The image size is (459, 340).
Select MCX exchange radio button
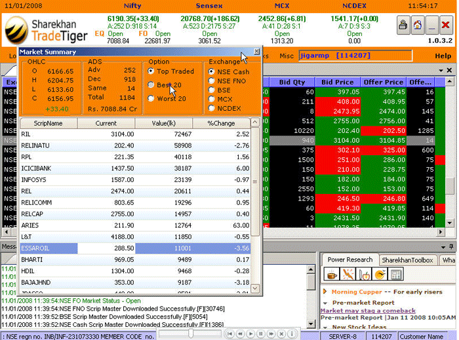pos(211,99)
